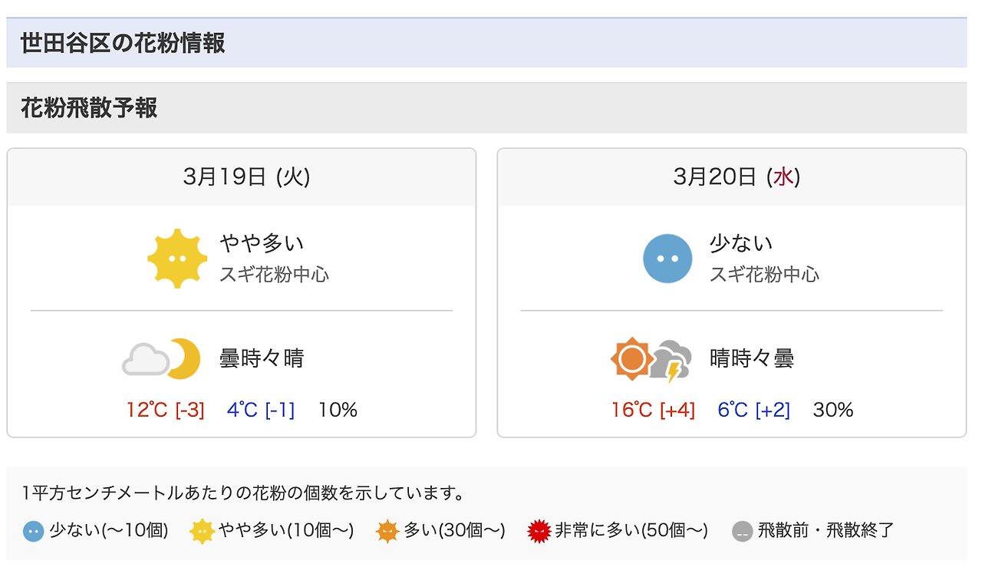Click the 晴時々曇 weather text
Screen dimensions: 982x577
[752, 358]
